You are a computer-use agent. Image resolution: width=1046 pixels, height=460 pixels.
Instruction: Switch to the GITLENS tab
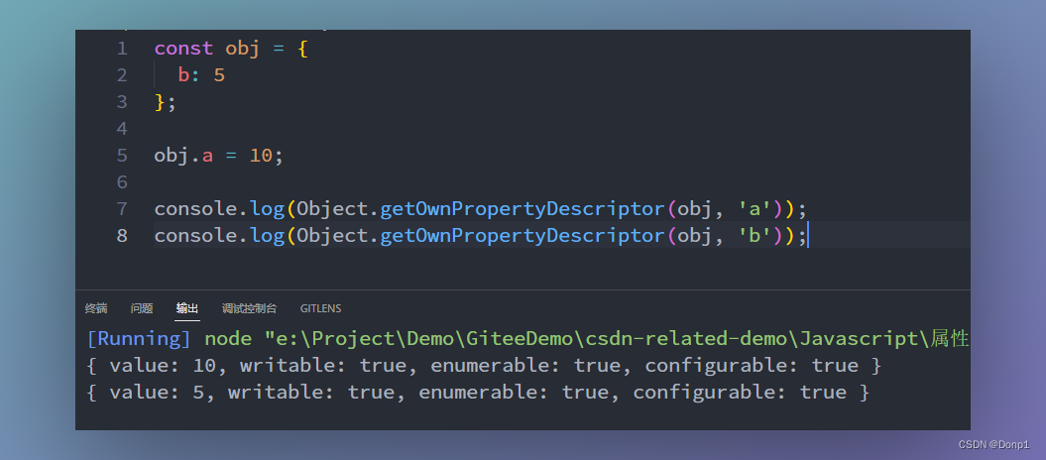[320, 308]
